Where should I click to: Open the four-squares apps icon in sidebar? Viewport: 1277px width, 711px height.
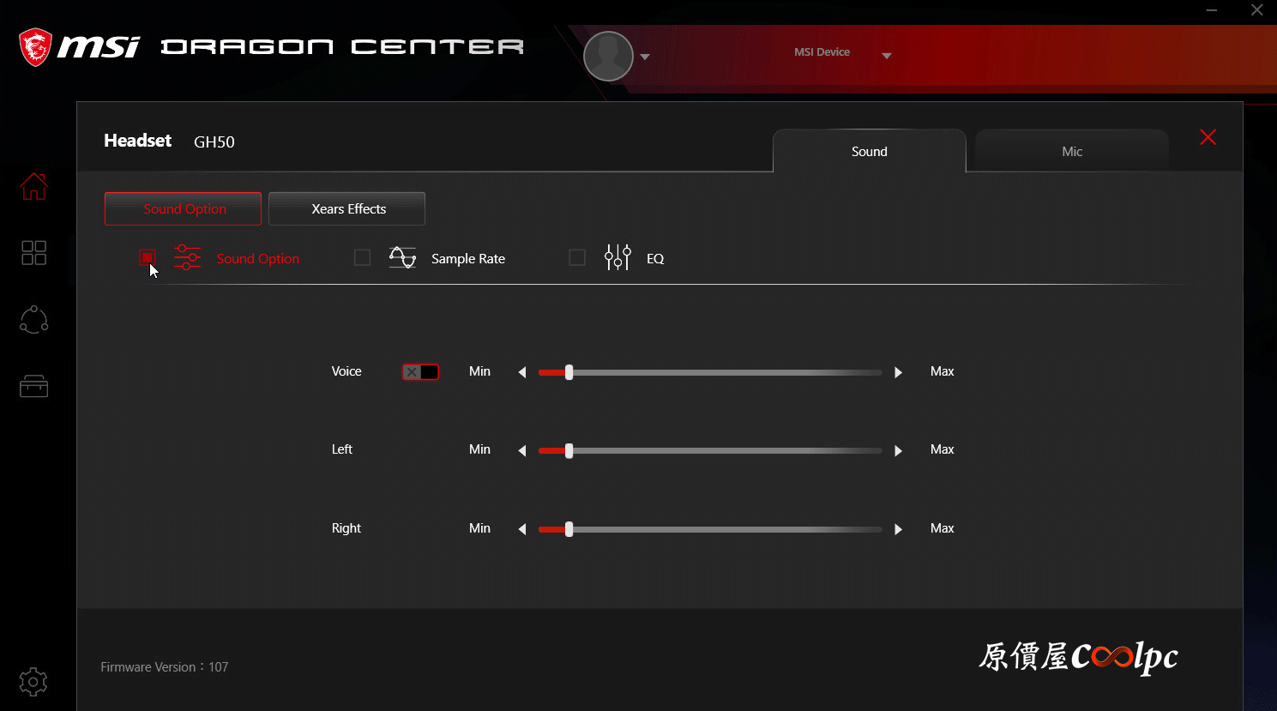coord(33,252)
